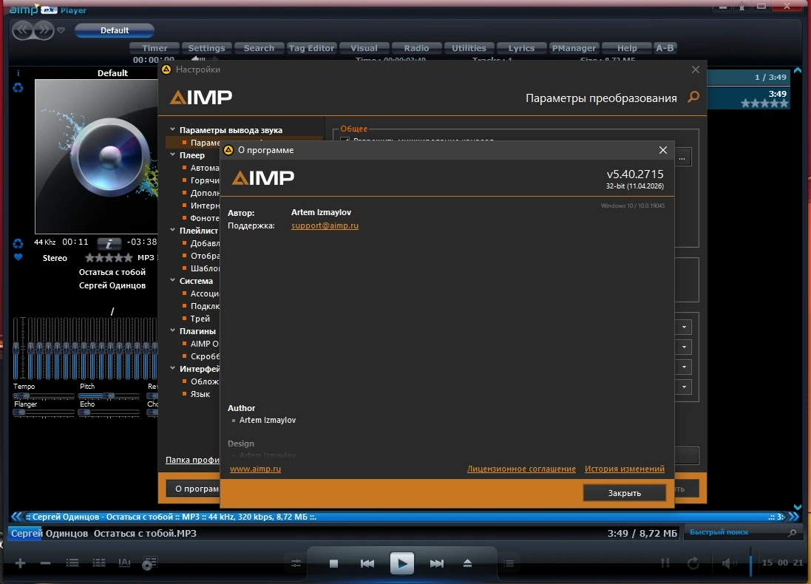Viewport: 811px width, 584px height.
Task: Click the track info 'i' button
Action: (109, 243)
